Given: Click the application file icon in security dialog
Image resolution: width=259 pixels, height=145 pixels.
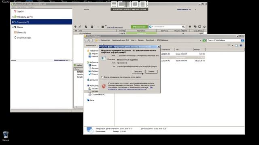Looking at the screenshot, I should (x=104, y=58).
